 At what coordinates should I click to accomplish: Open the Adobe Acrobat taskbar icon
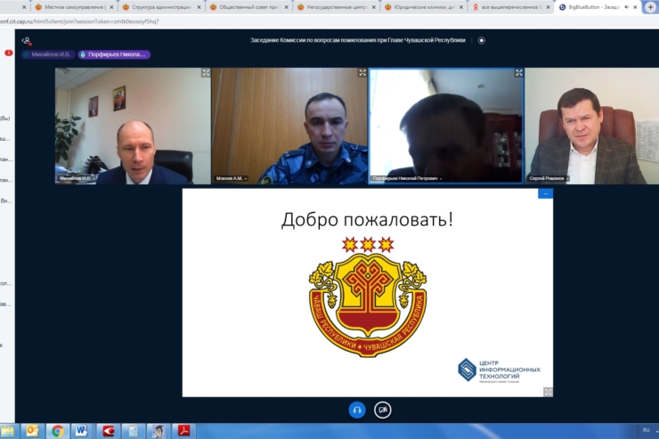coord(183,431)
